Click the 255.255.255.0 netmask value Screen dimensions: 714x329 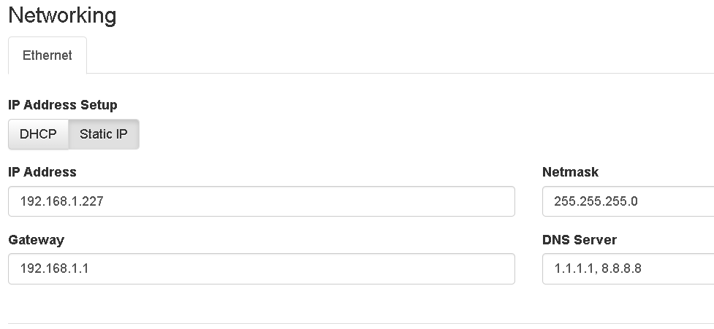point(596,201)
